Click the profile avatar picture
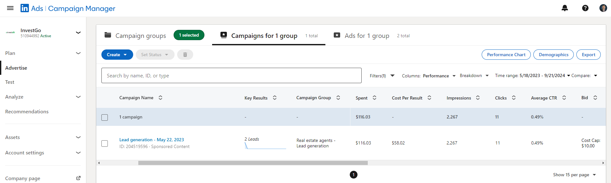 [x=603, y=8]
